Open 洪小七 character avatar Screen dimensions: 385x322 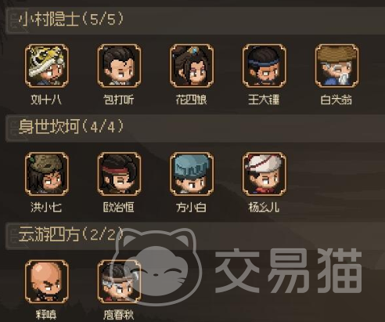[47, 174]
